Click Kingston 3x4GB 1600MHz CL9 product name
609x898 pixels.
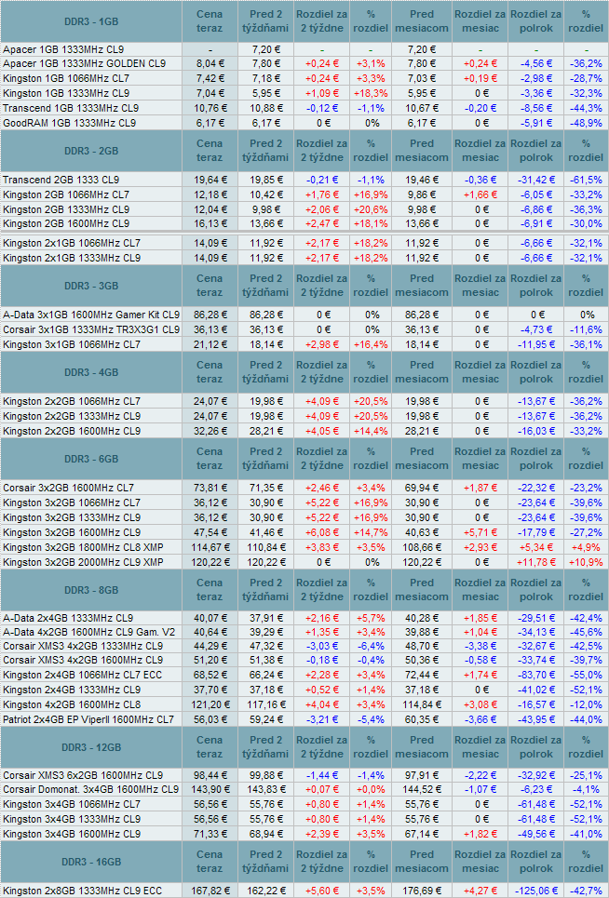coord(72,835)
